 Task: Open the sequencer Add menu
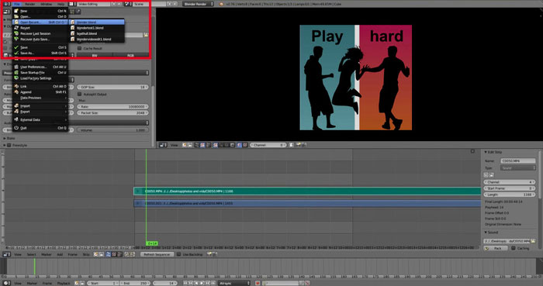60,254
